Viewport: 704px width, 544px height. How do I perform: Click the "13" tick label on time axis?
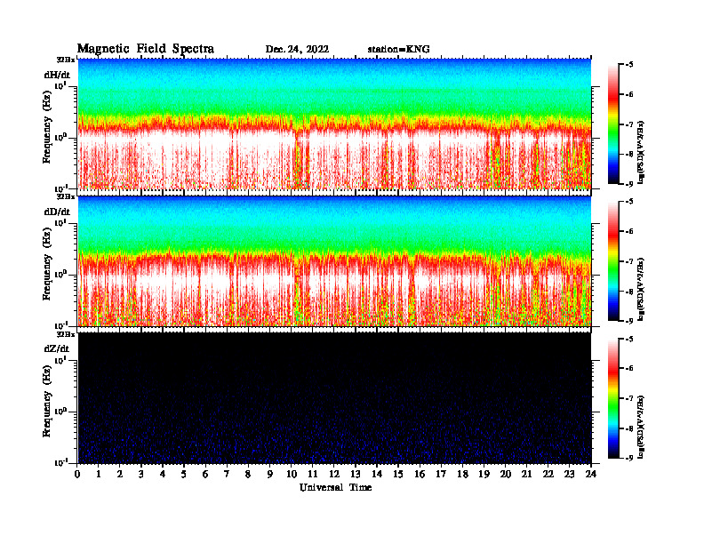coord(356,475)
